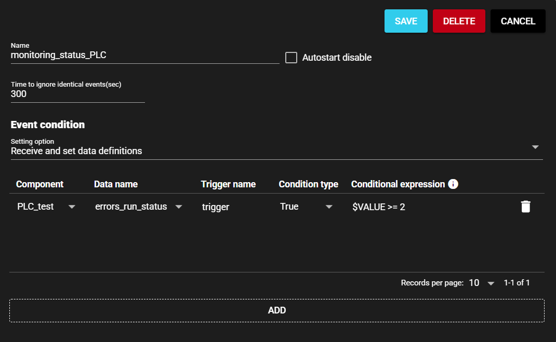
Task: Click the red DELETE button
Action: pos(459,21)
